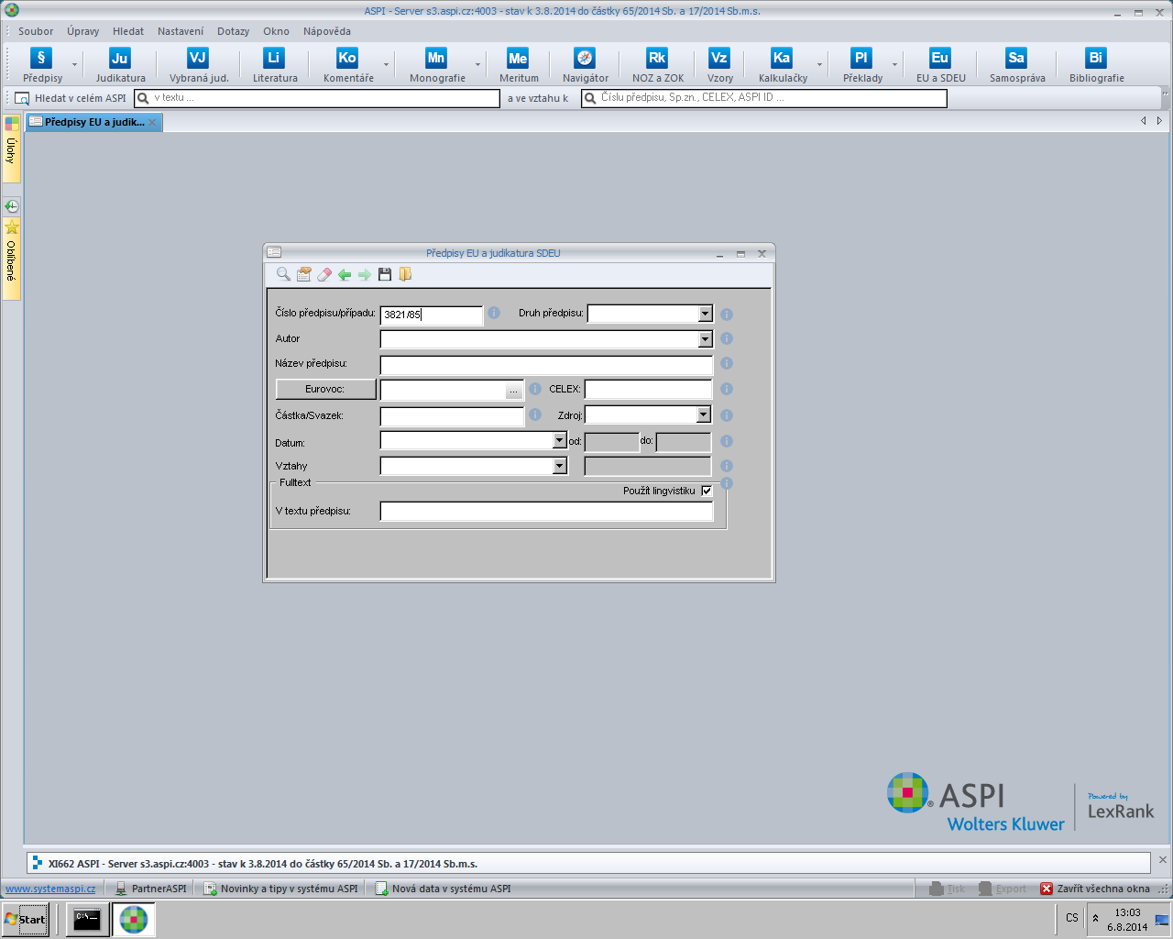
Task: Click the Název předpisu input field
Action: (546, 365)
